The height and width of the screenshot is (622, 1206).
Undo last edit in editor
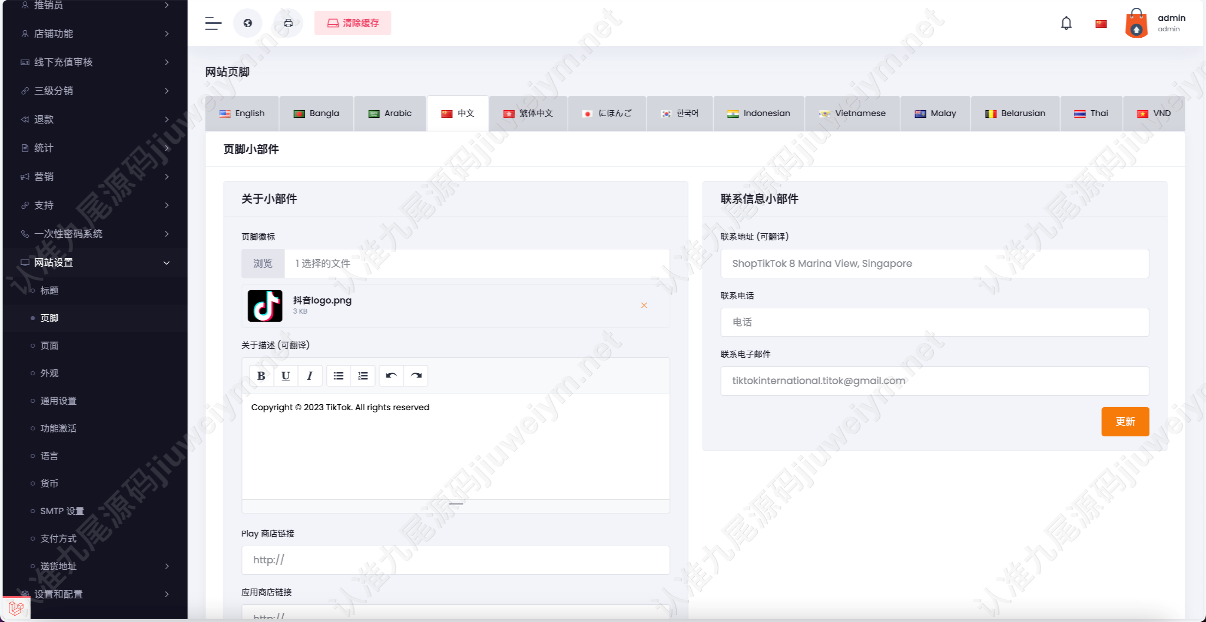pos(392,376)
